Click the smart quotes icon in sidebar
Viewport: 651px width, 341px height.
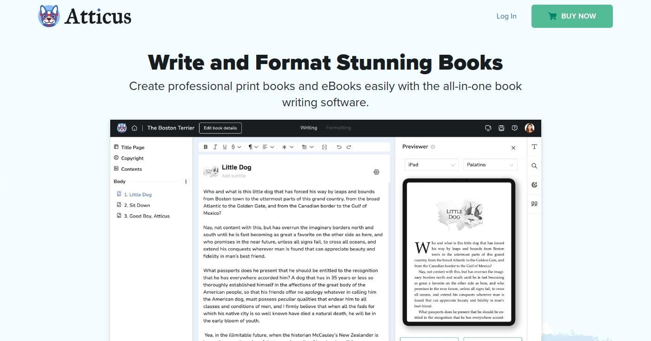[534, 204]
